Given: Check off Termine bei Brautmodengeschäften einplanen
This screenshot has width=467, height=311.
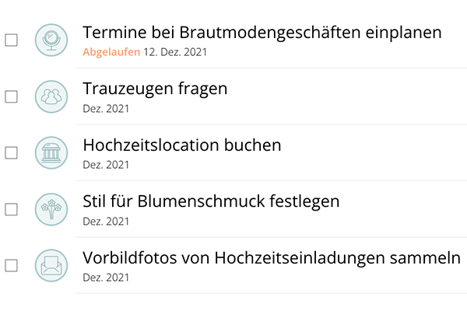Looking at the screenshot, I should pos(12,40).
